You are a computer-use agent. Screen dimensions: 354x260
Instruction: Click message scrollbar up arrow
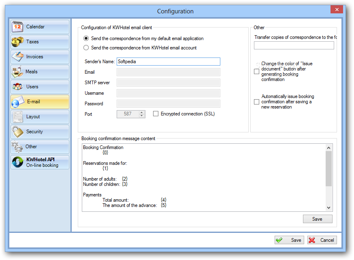(x=329, y=147)
